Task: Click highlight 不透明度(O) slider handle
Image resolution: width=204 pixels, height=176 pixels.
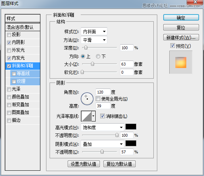Action: [x=117, y=135]
